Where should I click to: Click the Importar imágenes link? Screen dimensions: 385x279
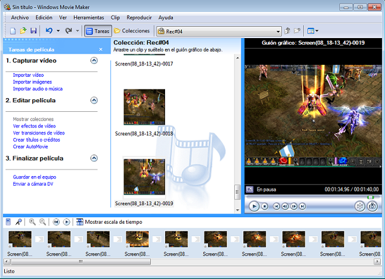pyautogui.click(x=32, y=82)
